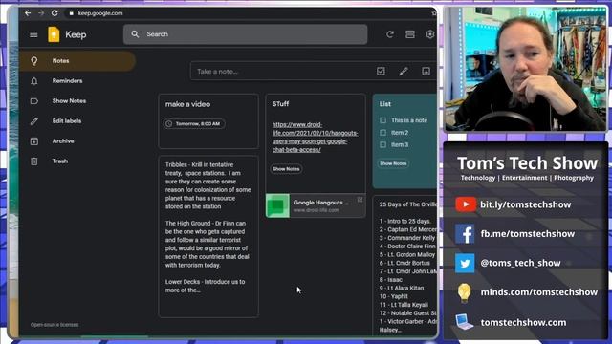Click the 'Lower Decks - Introduce us' text

[206, 286]
